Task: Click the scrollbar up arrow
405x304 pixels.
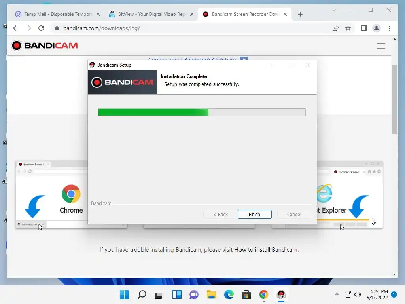Action: tap(394, 39)
